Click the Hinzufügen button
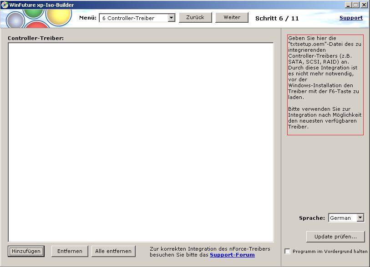This screenshot has width=370, height=267. tap(26, 251)
